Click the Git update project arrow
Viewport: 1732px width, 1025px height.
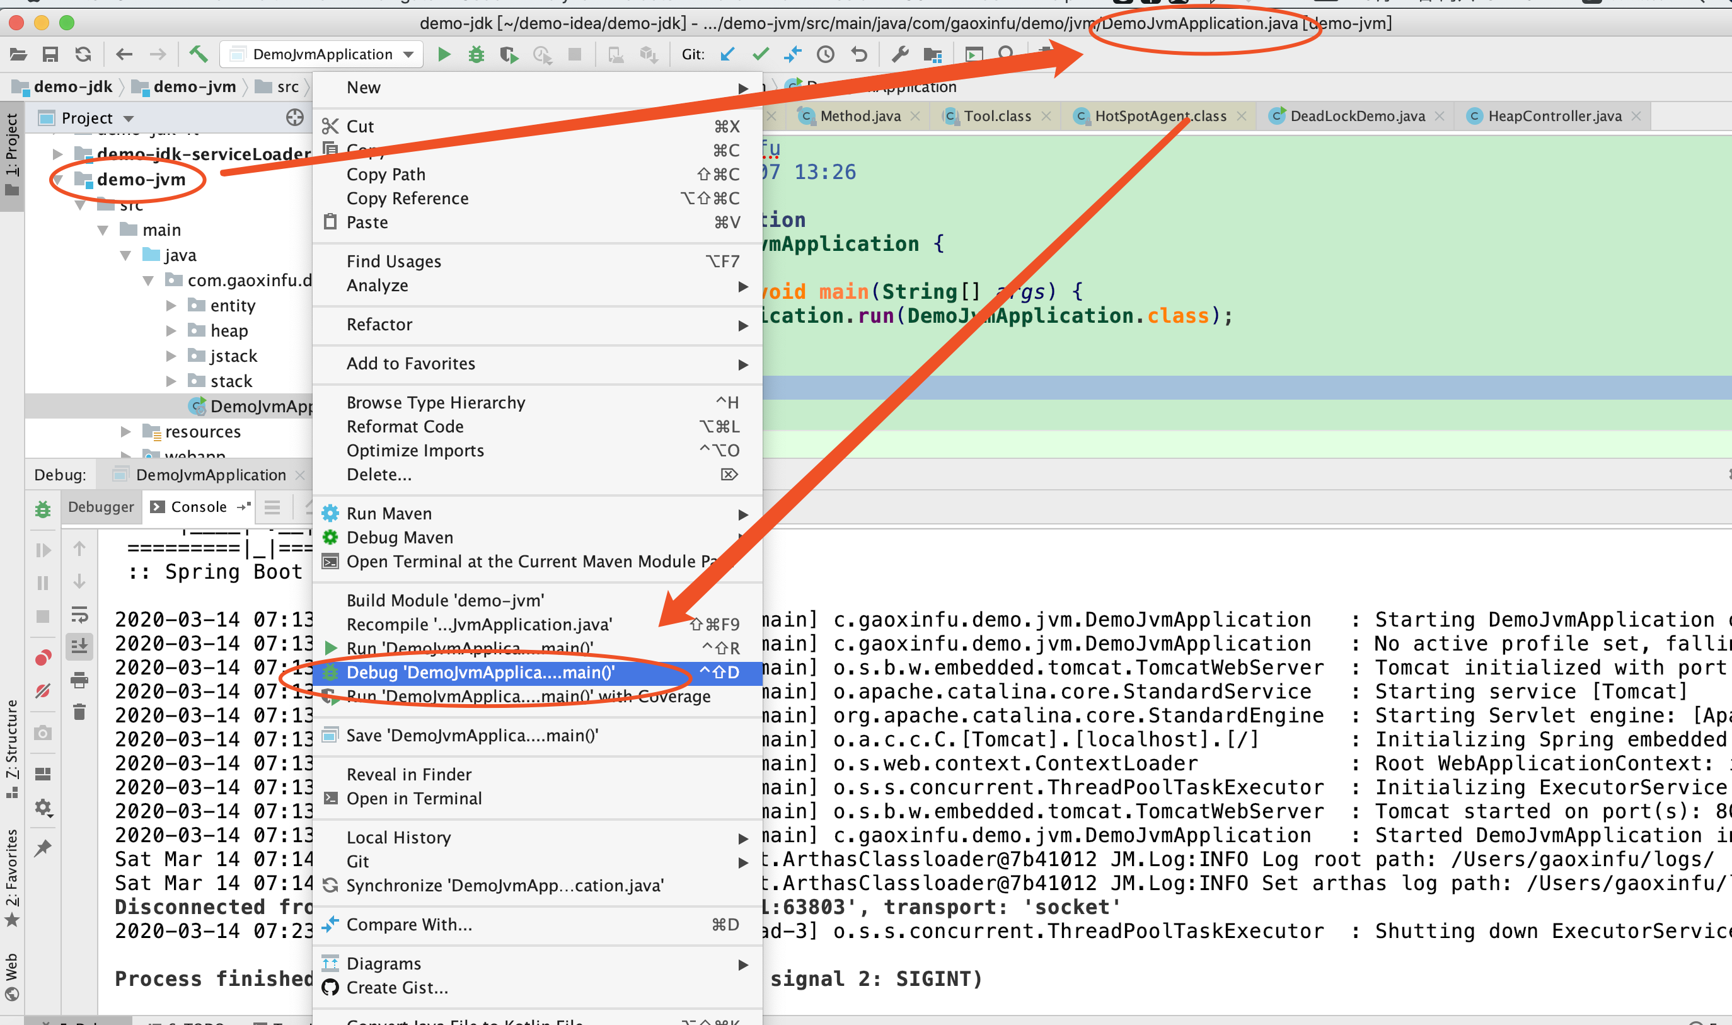(x=727, y=54)
